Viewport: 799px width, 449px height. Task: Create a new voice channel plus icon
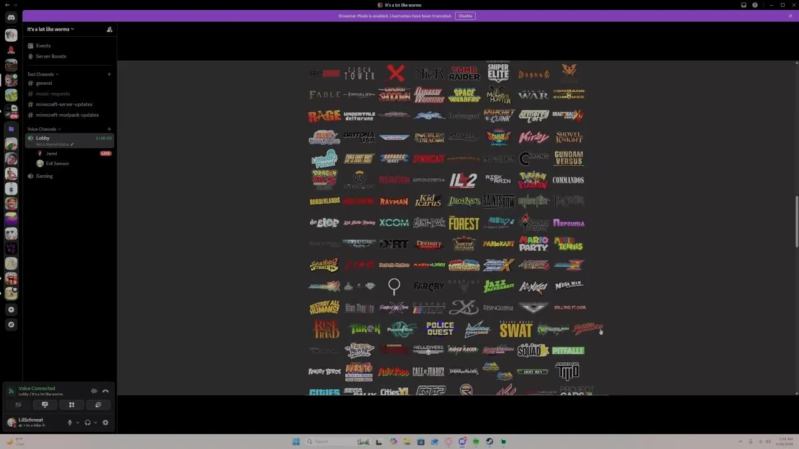109,129
